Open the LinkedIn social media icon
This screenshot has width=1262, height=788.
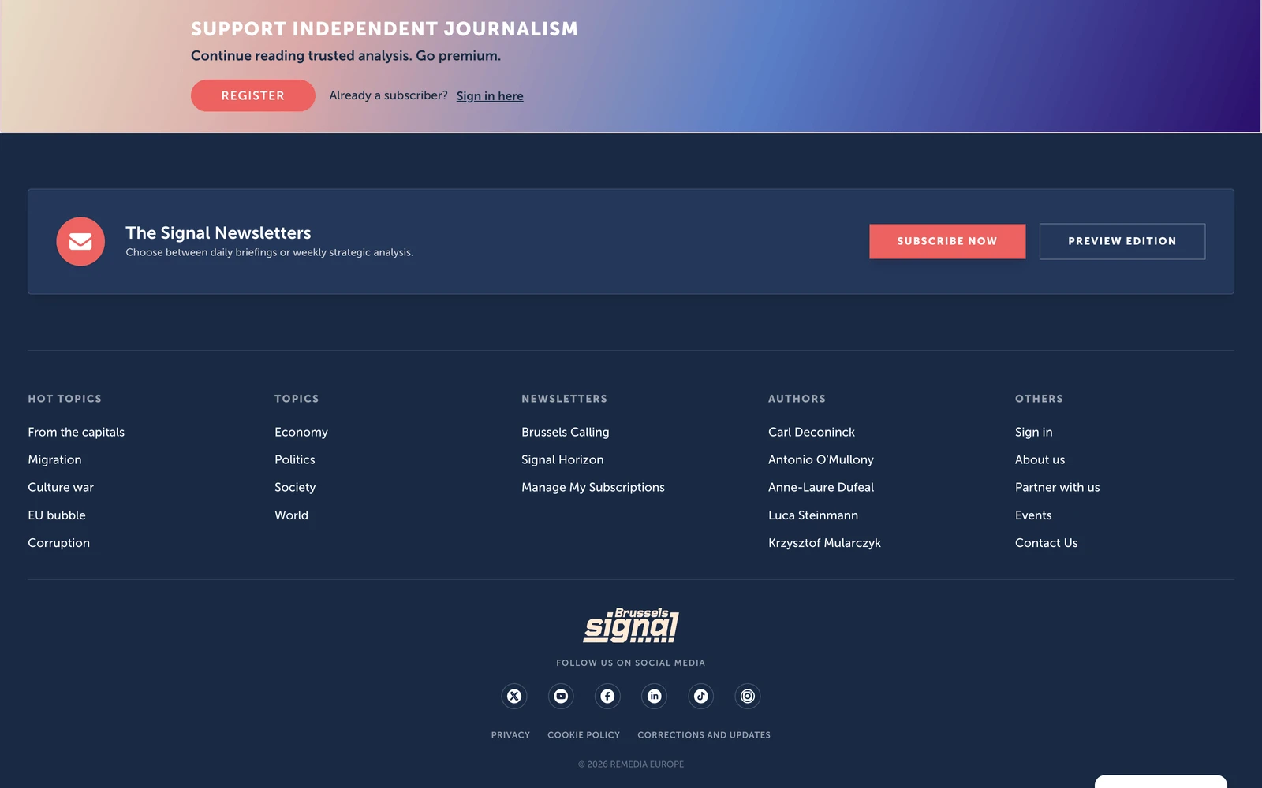[x=654, y=696]
